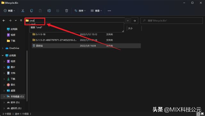
Task: Open 虚拟机 (E:) drive
Action: click(x=14, y=108)
